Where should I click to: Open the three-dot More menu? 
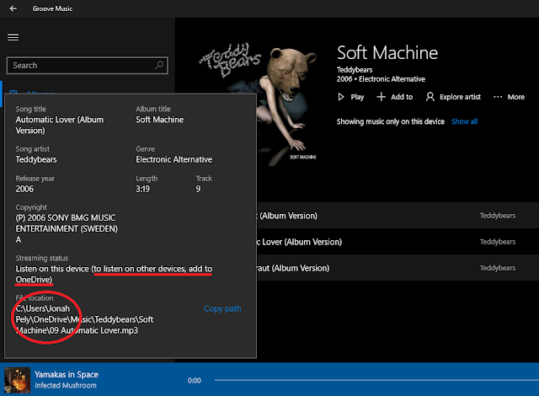pos(498,97)
